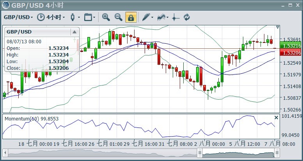Click the scrollbar left arrow
Viewport: 303px width, 161px height.
click(x=5, y=153)
